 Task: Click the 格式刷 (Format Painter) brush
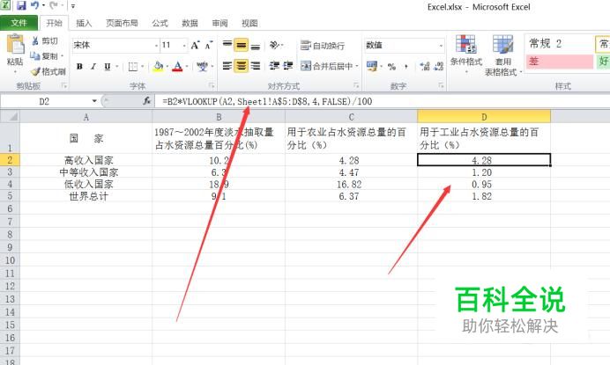click(x=48, y=72)
